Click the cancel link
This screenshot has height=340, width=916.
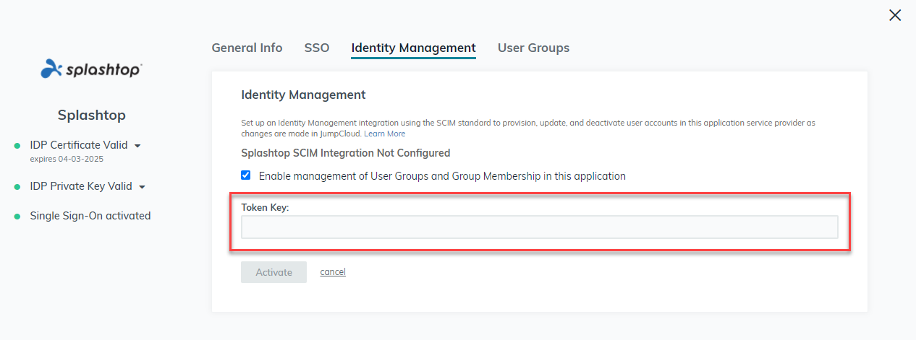[333, 272]
